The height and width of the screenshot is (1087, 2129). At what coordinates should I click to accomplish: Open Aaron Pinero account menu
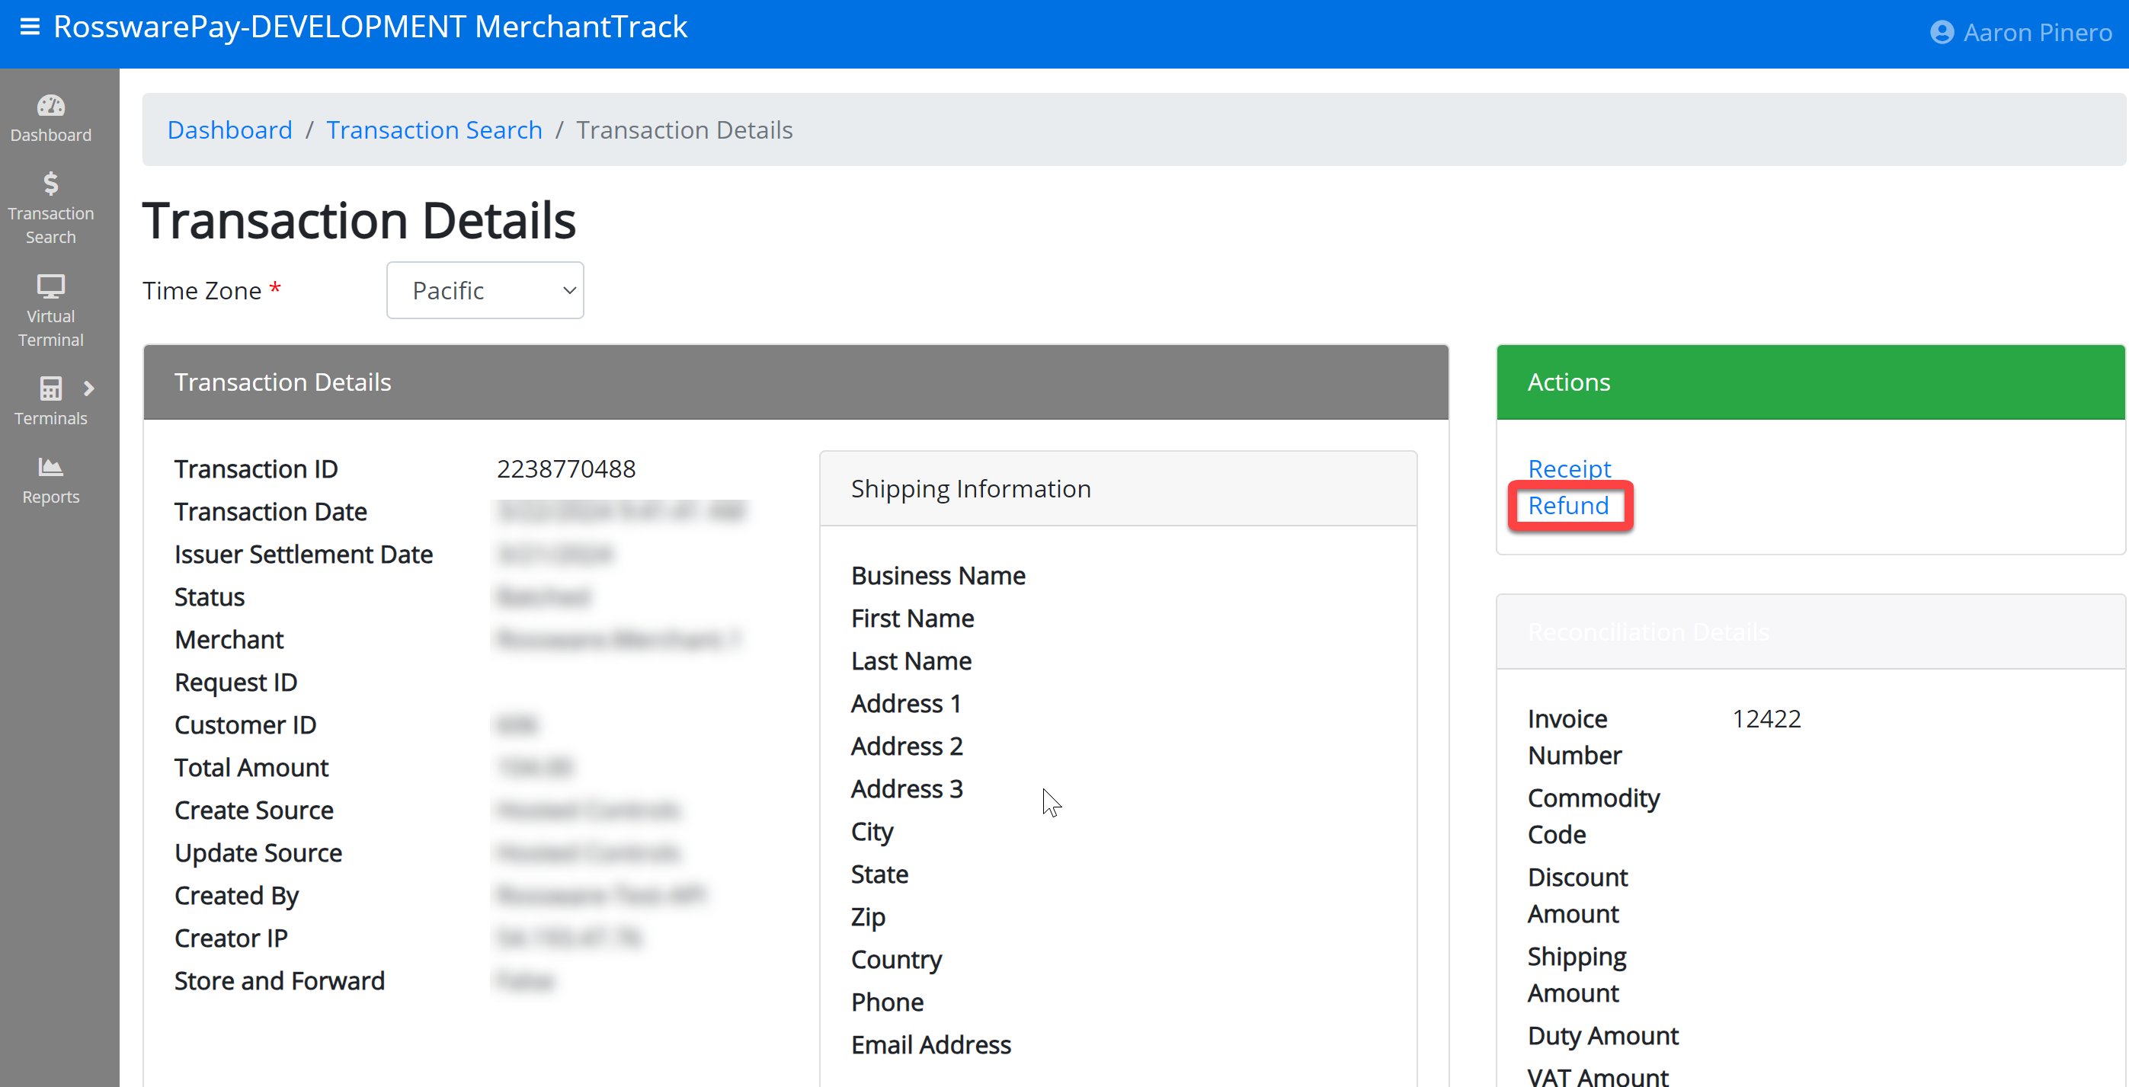coord(2037,32)
